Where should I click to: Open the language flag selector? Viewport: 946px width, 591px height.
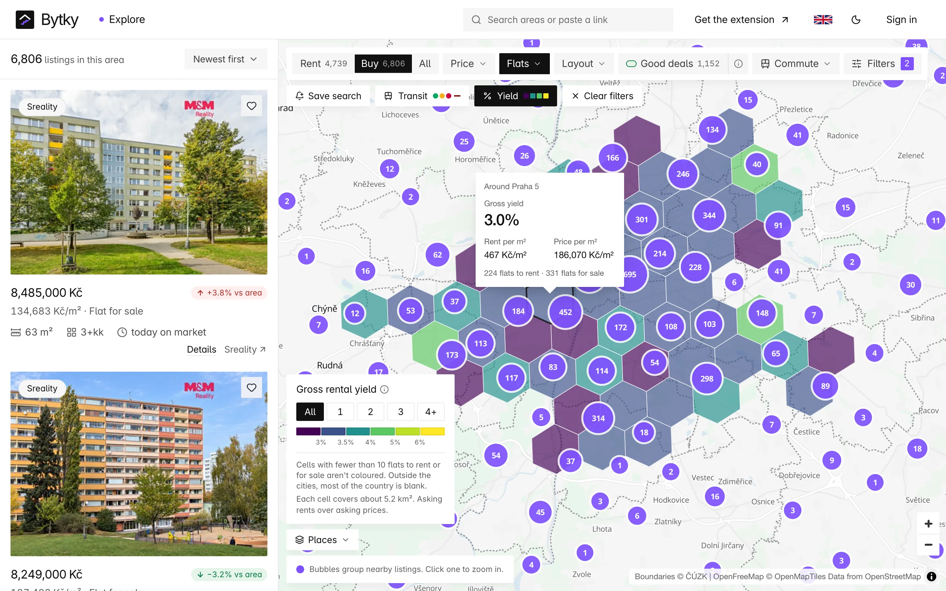pos(823,20)
